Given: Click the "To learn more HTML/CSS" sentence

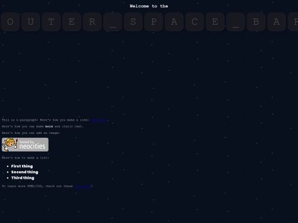Looking at the screenshot, I should click(47, 186).
